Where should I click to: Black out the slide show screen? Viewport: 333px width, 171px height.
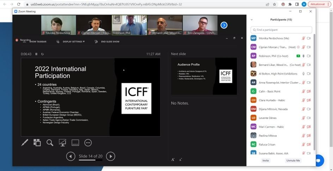(62, 143)
